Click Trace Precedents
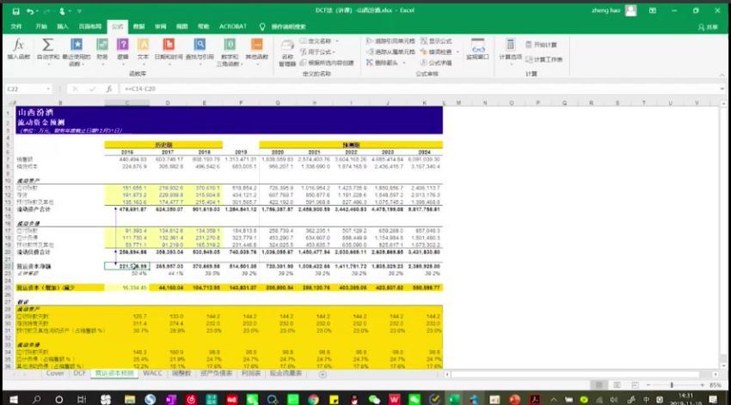The image size is (731, 405). [x=390, y=41]
